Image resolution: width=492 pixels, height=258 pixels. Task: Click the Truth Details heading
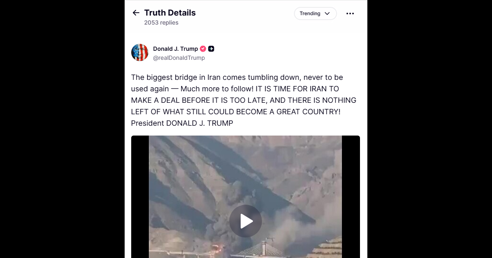(x=170, y=13)
